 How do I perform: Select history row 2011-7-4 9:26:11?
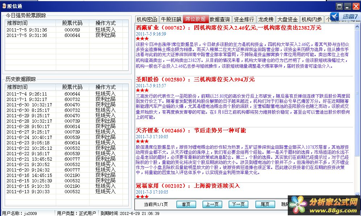(67, 94)
